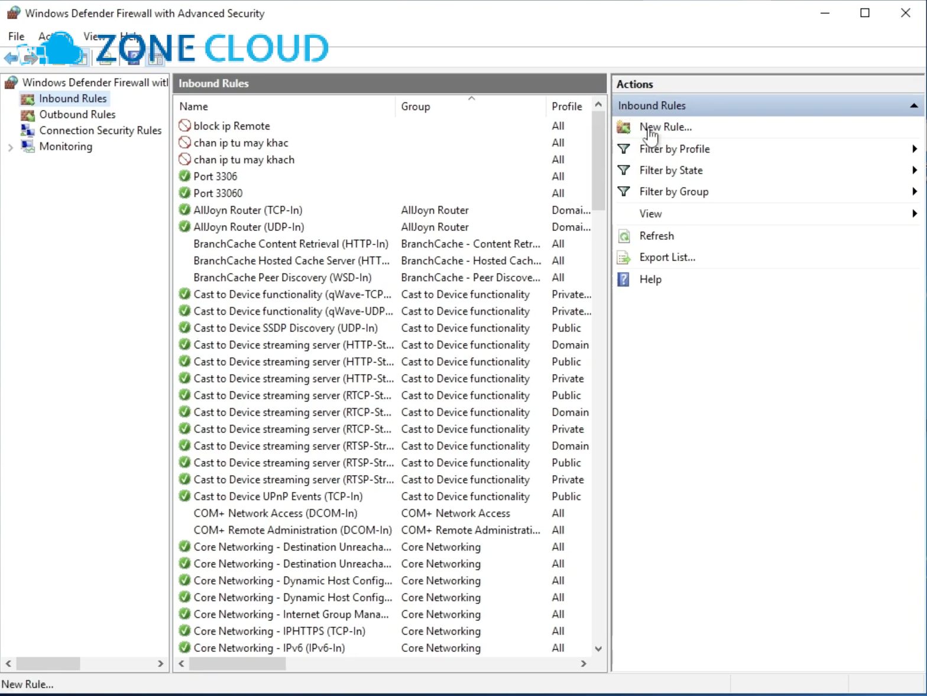Screen dimensions: 927x696
Task: Click the Refresh icon in Actions pane
Action: coord(624,236)
